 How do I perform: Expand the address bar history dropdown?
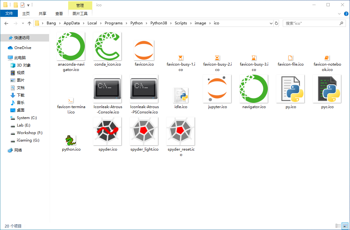pyautogui.click(x=271, y=23)
